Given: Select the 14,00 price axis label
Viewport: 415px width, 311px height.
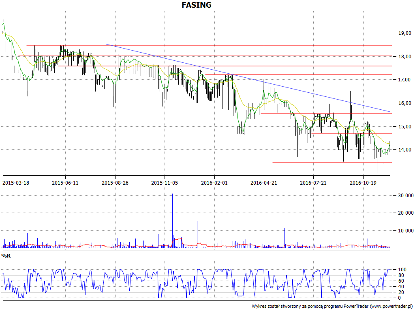Looking at the screenshot, I should [x=405, y=150].
